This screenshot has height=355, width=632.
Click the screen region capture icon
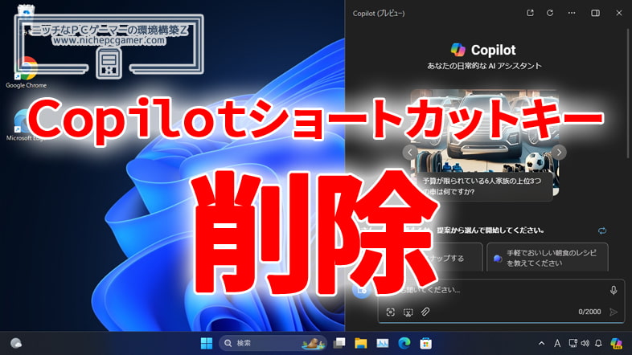[x=408, y=312]
